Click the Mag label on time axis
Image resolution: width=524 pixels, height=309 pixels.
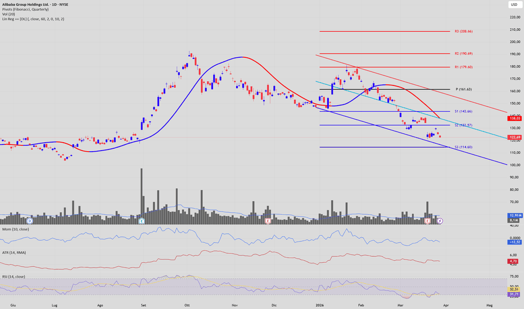click(489, 305)
